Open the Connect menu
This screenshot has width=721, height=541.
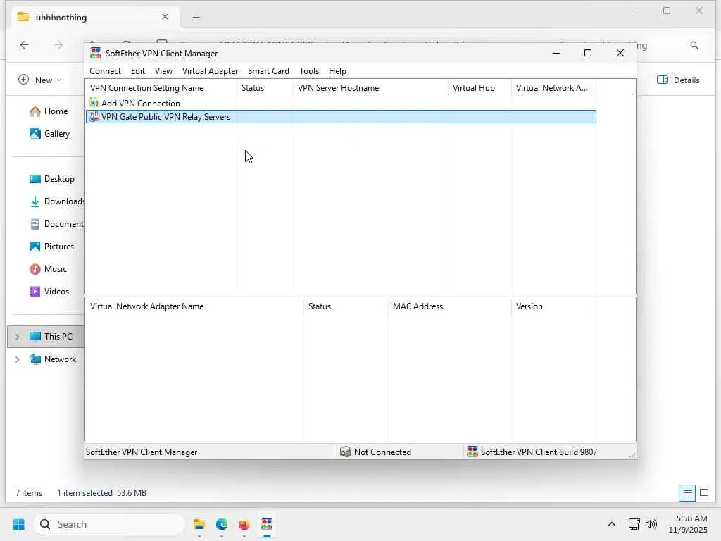(106, 71)
